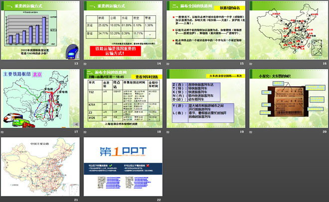Click the slide number label 19
The width and height of the screenshot is (329, 202).
tap(242, 132)
